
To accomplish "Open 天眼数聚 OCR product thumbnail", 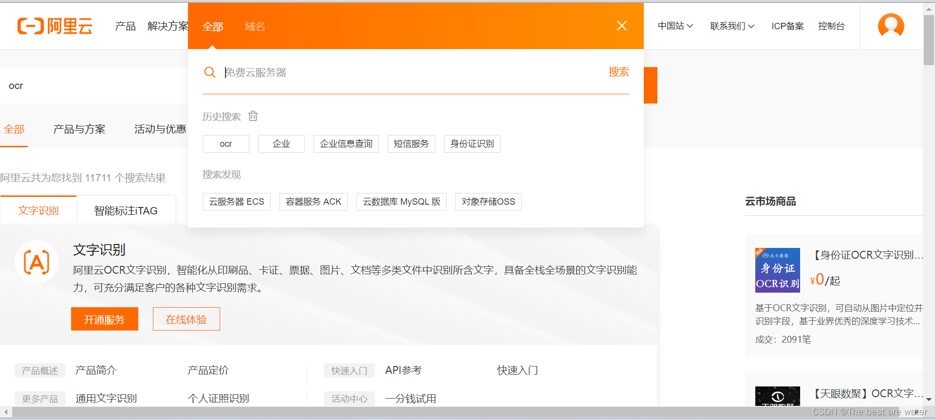I will point(777,396).
